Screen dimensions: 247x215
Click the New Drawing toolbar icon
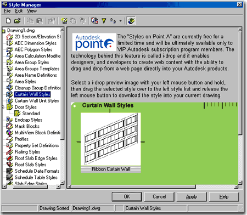click(8, 21)
